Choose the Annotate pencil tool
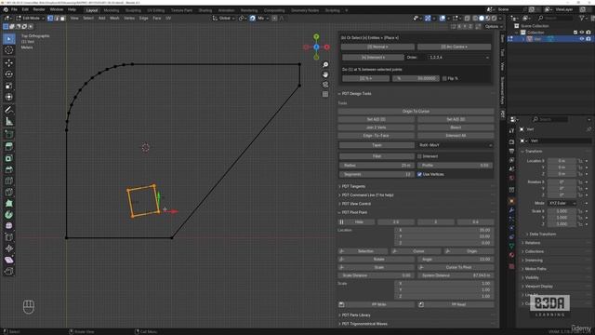 tap(9, 110)
